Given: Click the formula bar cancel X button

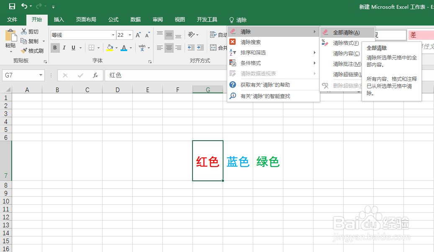Looking at the screenshot, I should pos(65,75).
